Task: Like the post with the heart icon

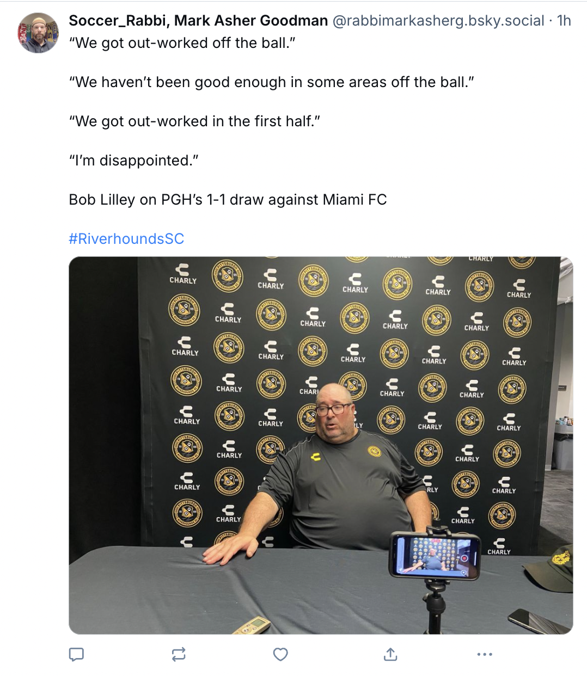Action: click(280, 654)
